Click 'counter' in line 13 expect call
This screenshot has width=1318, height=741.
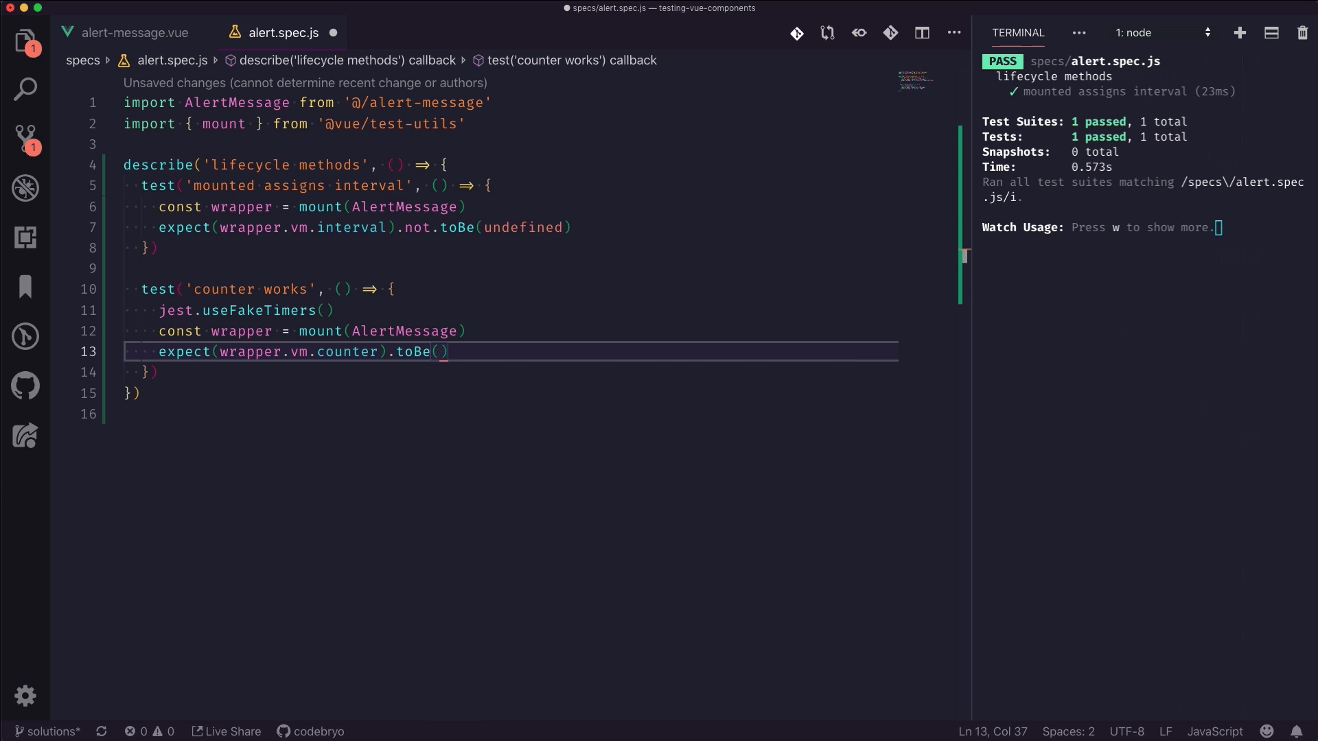coord(347,351)
